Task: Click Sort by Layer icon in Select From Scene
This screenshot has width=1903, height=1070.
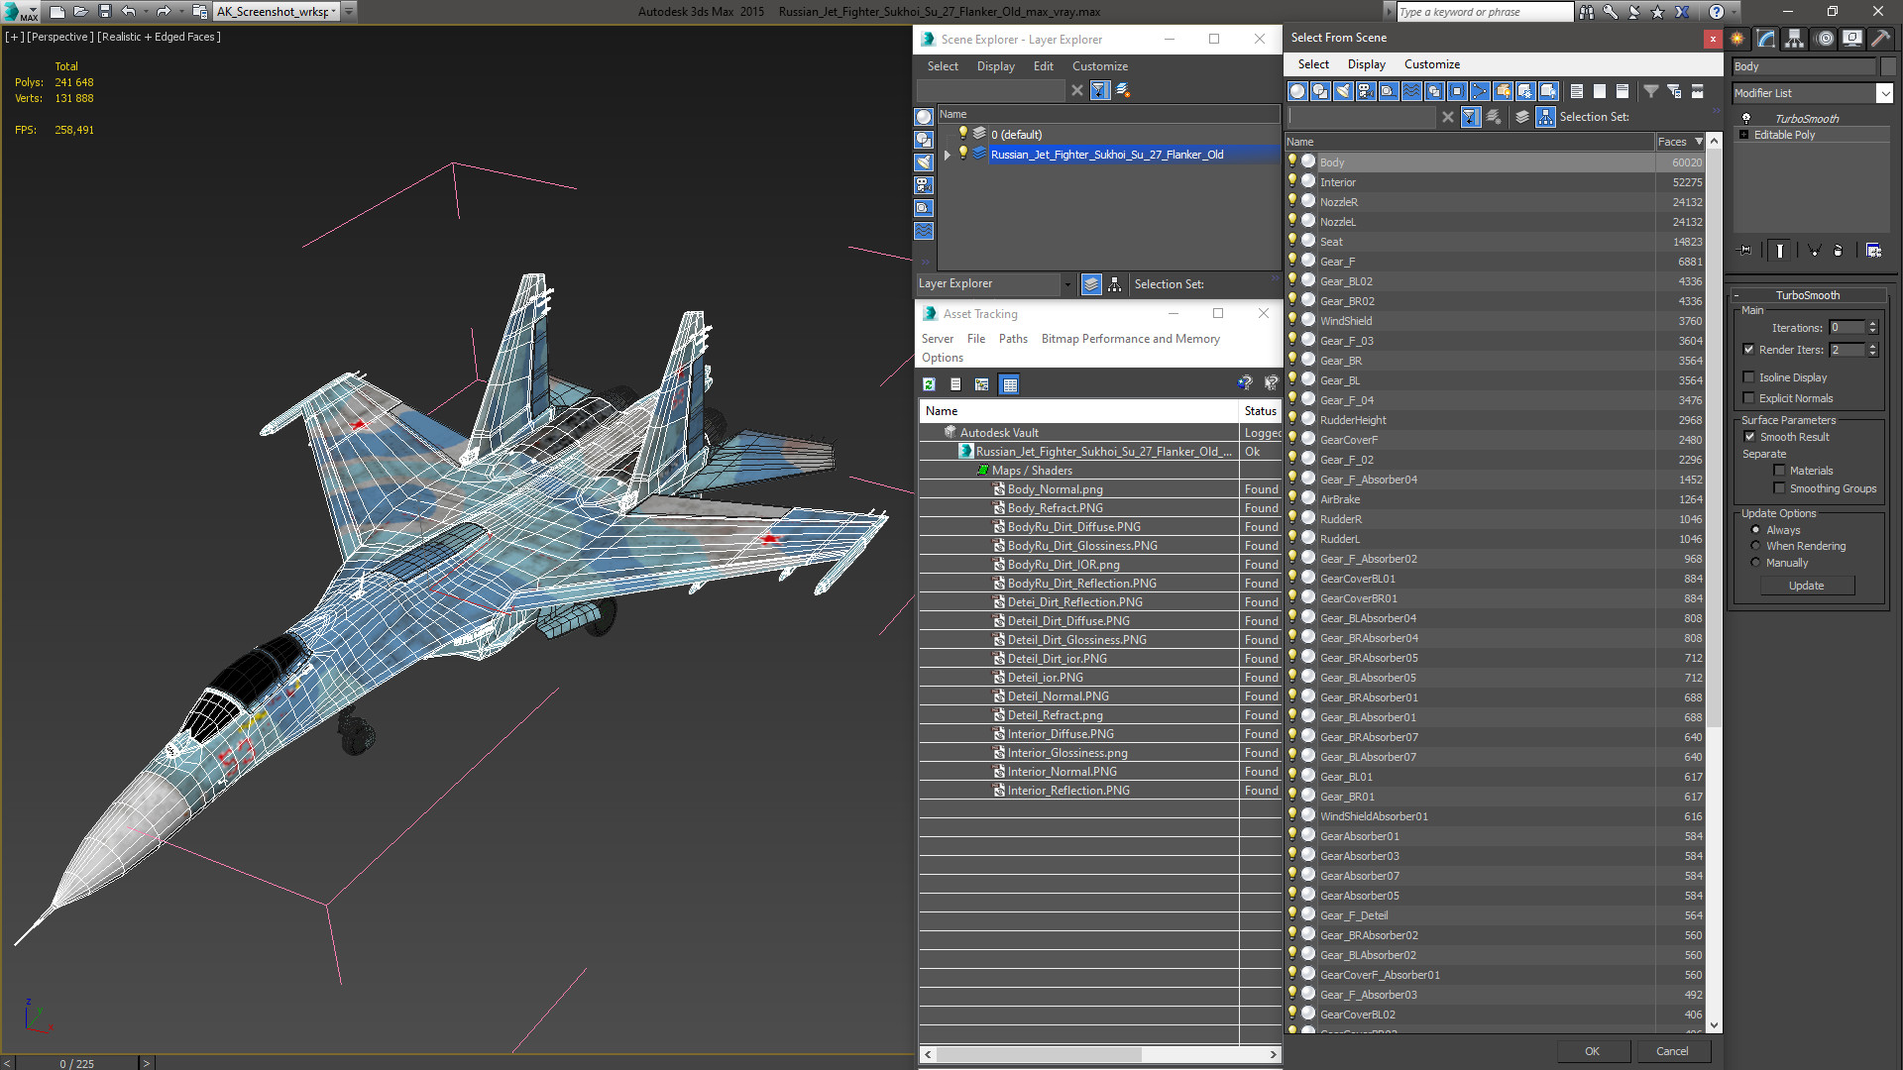Action: [x=1522, y=117]
